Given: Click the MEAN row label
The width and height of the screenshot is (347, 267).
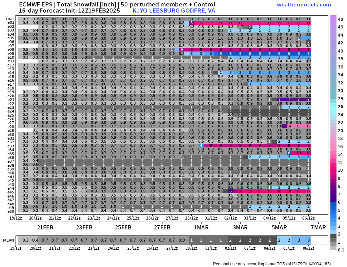Looking at the screenshot, I should click(x=8, y=240).
